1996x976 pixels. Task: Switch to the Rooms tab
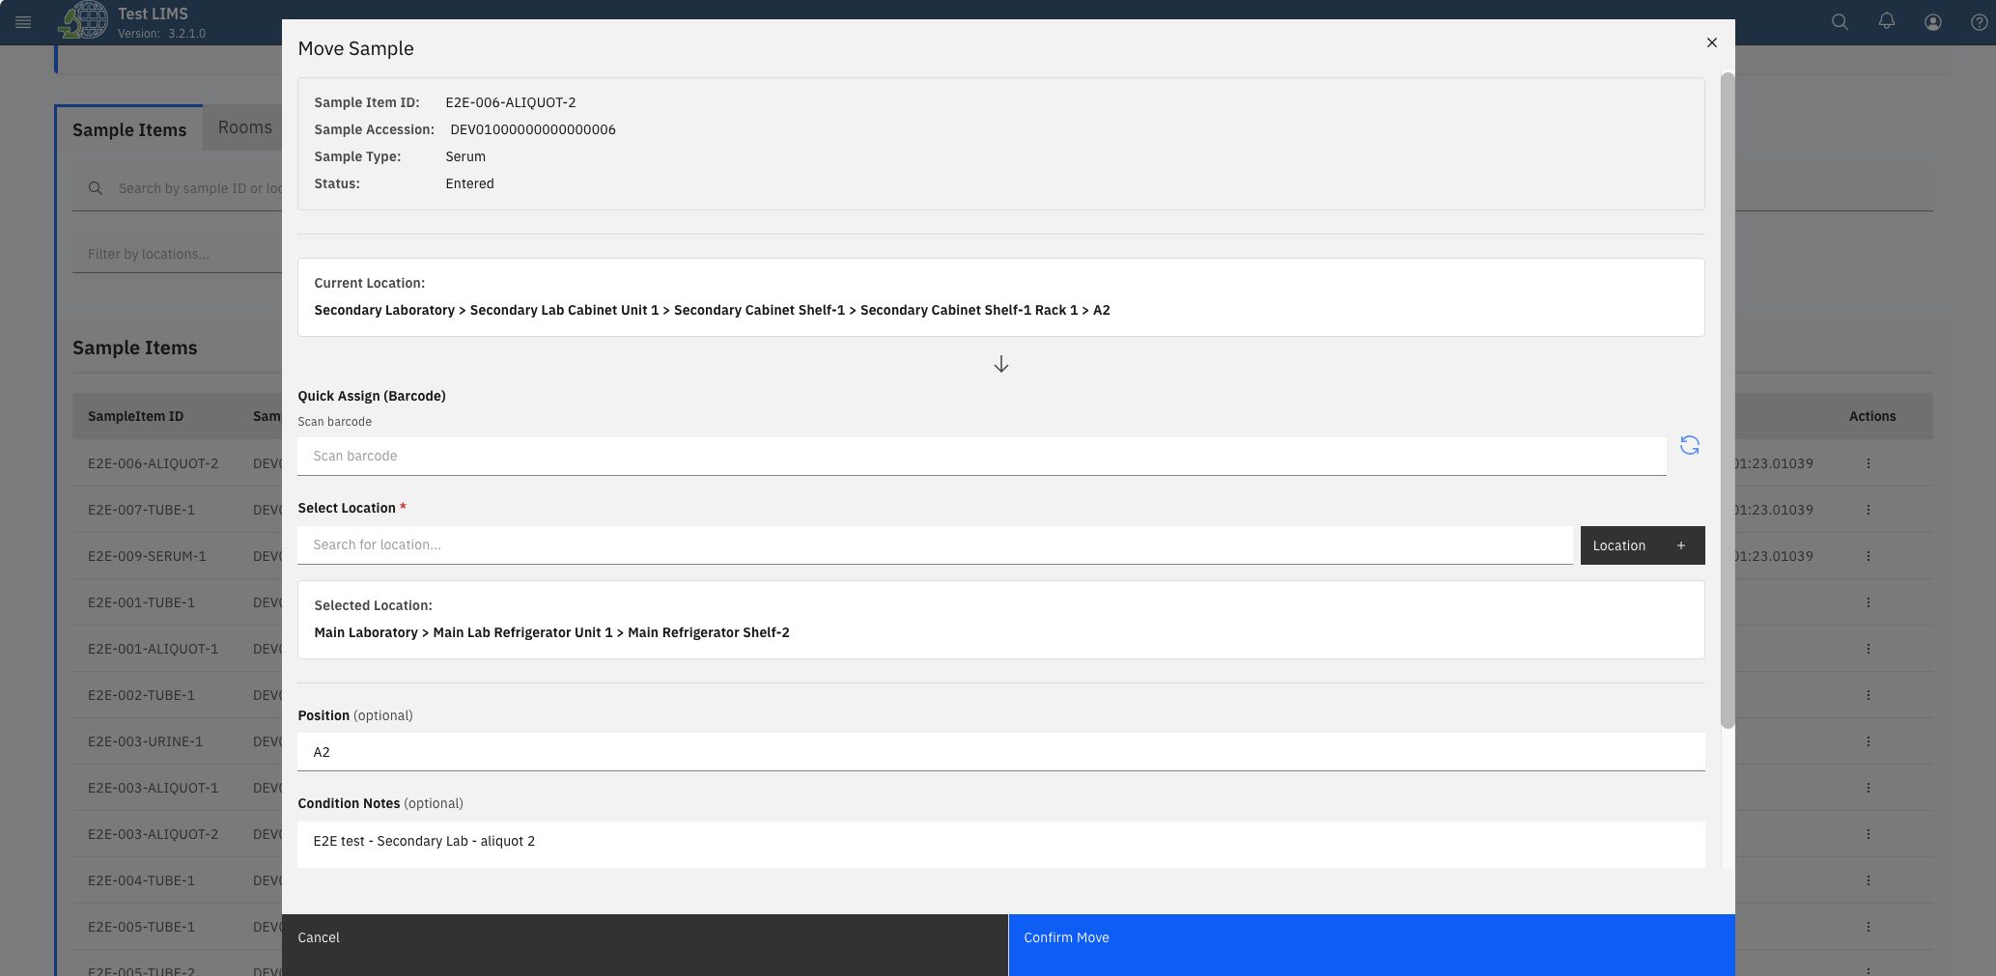(244, 127)
